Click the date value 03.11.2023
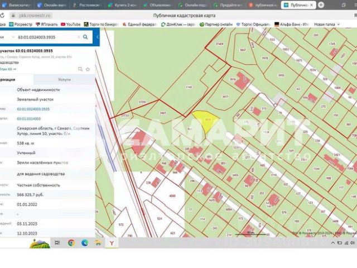 click(x=27, y=224)
